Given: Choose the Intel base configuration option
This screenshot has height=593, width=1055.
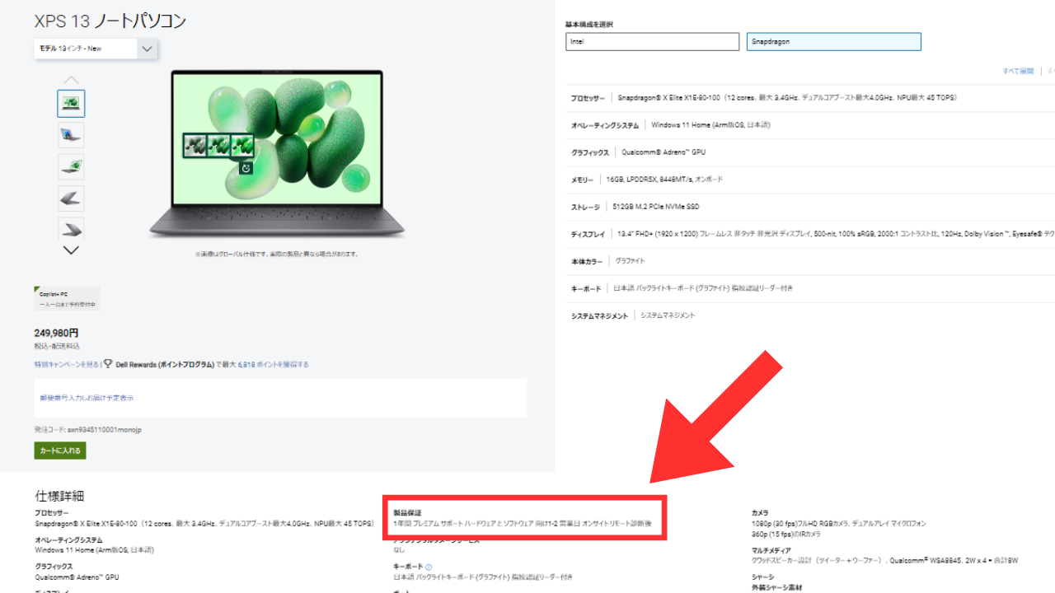Looking at the screenshot, I should pyautogui.click(x=652, y=42).
